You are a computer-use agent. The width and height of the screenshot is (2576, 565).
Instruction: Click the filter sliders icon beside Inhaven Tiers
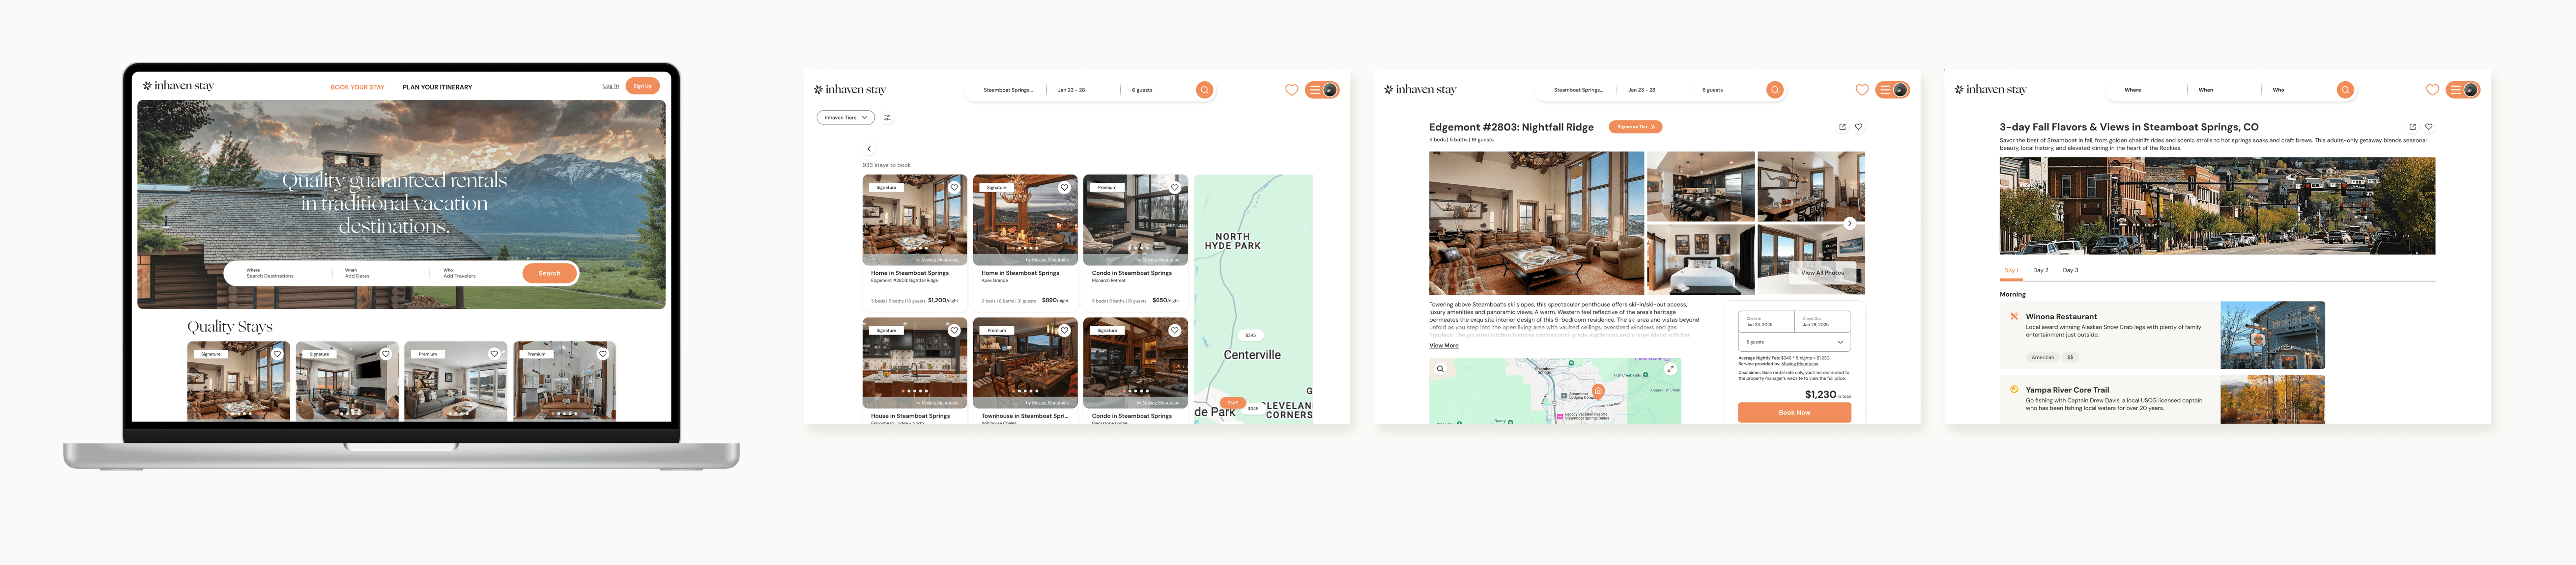coord(887,118)
